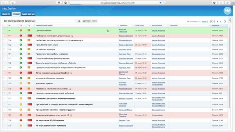Click the priority bars icon of 'Принтер сломался'
This screenshot has height=132, width=235.
(x=29, y=30)
